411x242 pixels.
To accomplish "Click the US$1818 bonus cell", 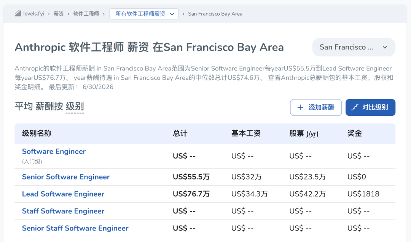I will click(363, 194).
